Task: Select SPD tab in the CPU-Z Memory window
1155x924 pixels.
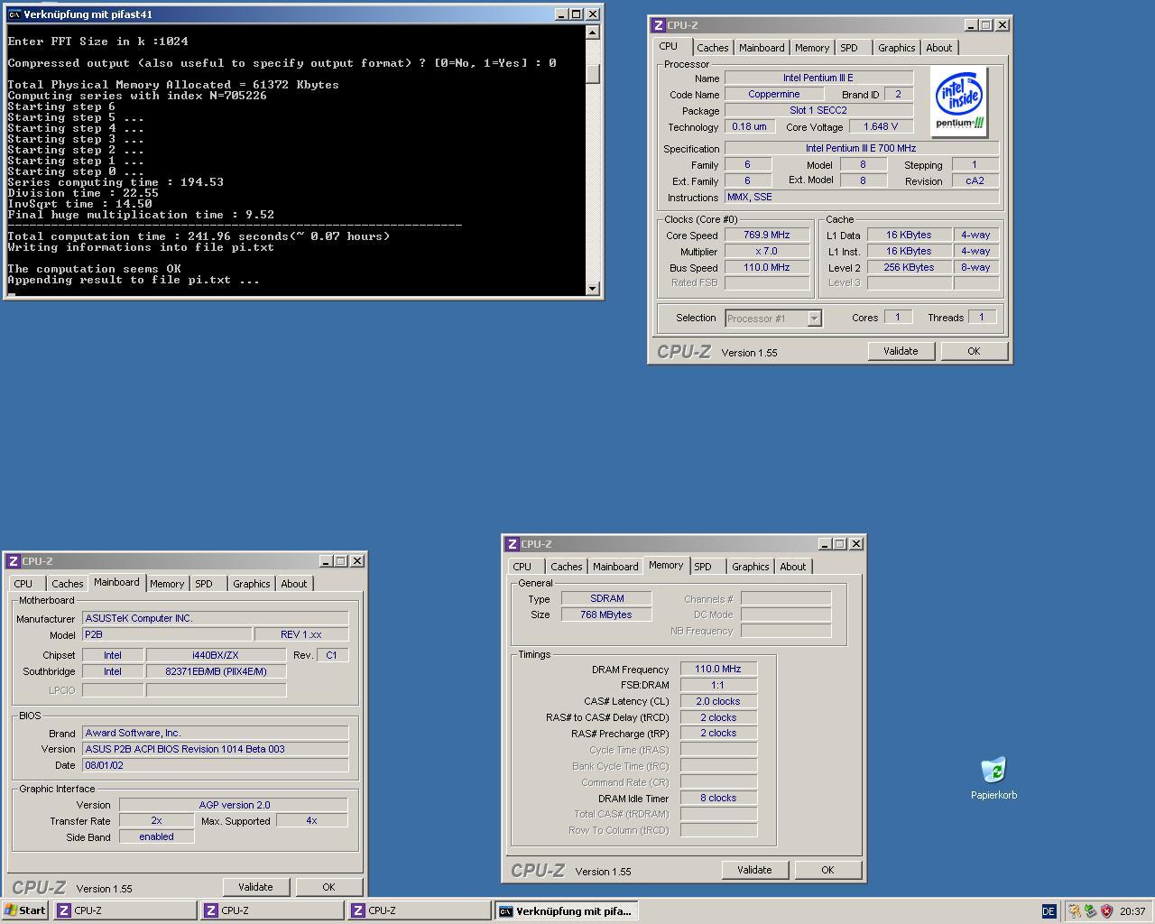Action: pos(703,567)
